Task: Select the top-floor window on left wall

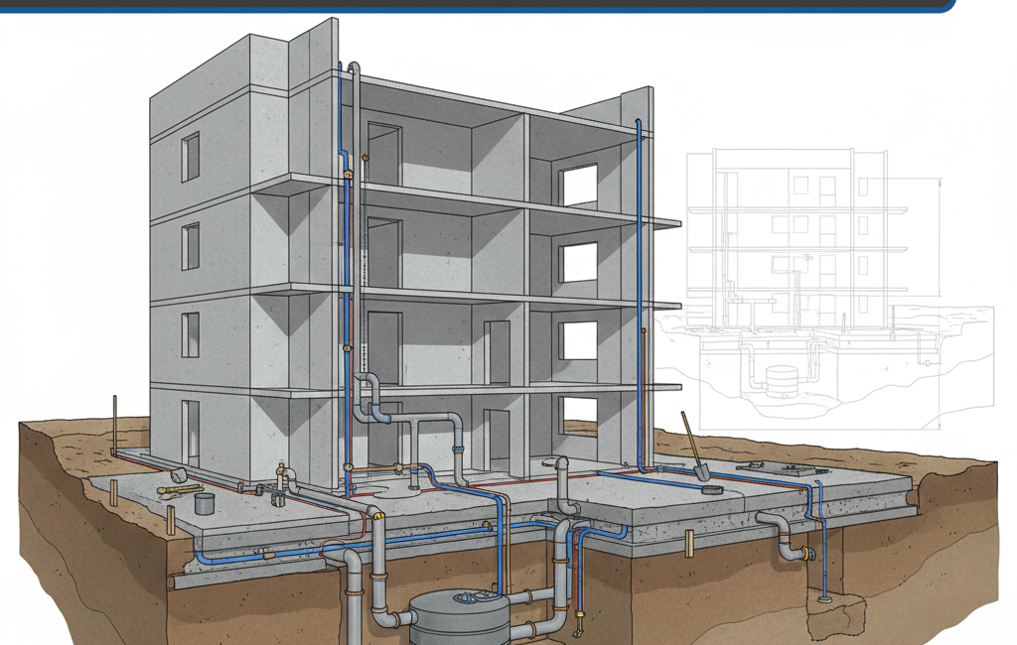Action: pyautogui.click(x=190, y=157)
